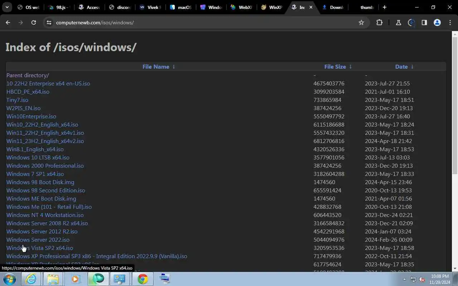Open Chrome Labs flask icon
Viewport: 458px width, 286px height.
coord(398,23)
